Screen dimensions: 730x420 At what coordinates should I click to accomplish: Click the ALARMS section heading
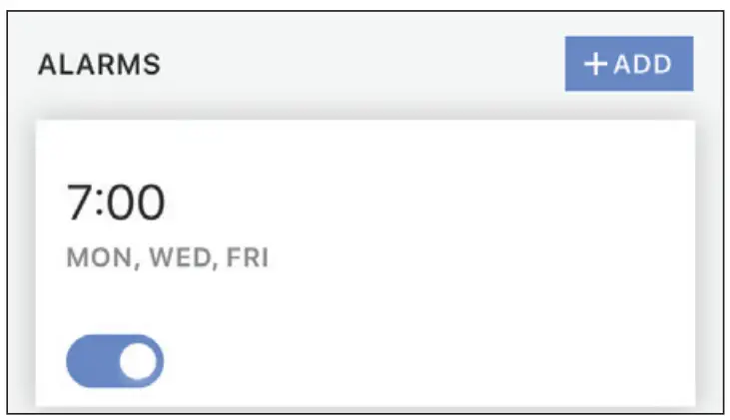tap(99, 65)
